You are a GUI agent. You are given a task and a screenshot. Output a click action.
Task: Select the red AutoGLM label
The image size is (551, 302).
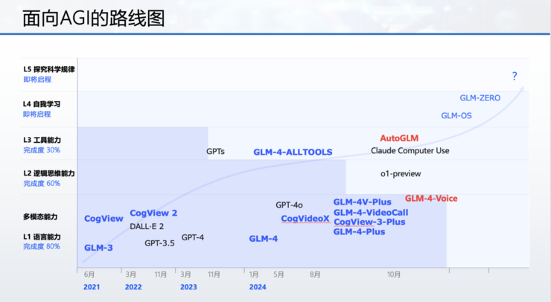(x=399, y=138)
